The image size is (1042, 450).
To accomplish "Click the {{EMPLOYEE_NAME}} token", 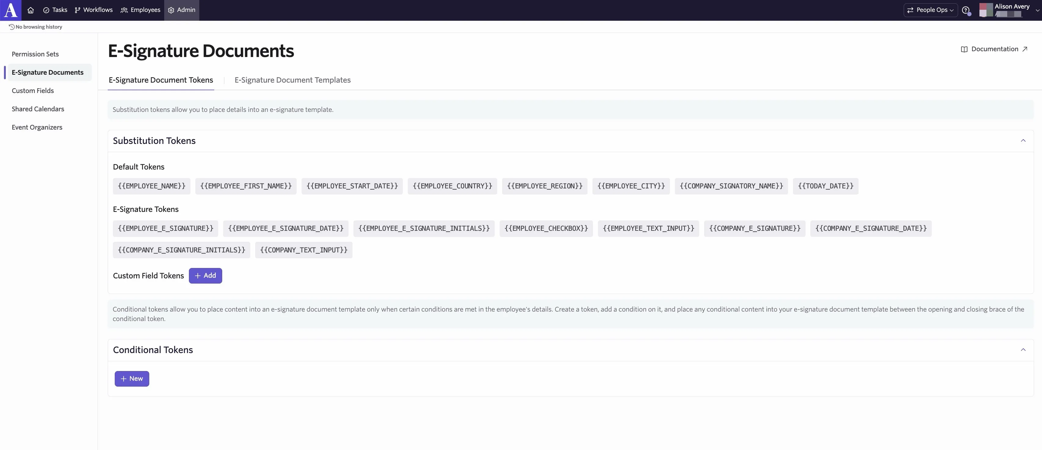I will click(152, 186).
